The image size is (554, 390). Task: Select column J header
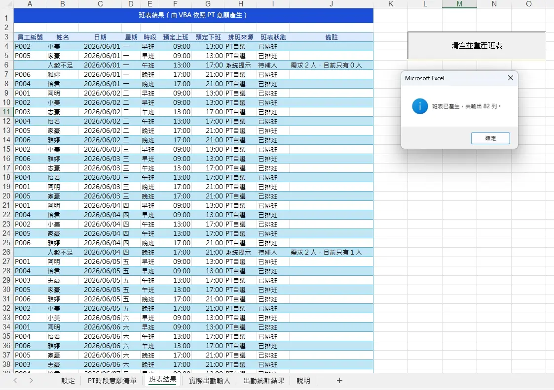point(331,4)
